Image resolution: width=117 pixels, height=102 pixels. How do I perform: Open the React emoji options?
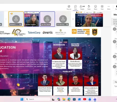95,7
